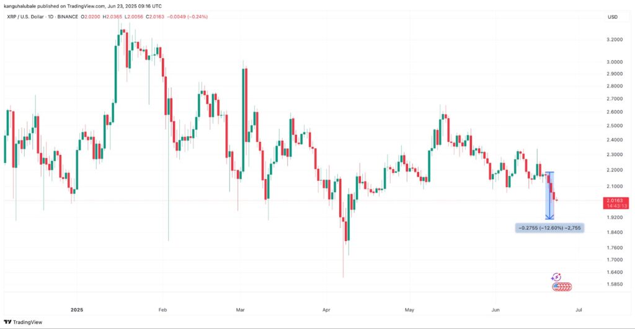Click the May label on the time axis
Screen dimensions: 635x329
[409, 308]
